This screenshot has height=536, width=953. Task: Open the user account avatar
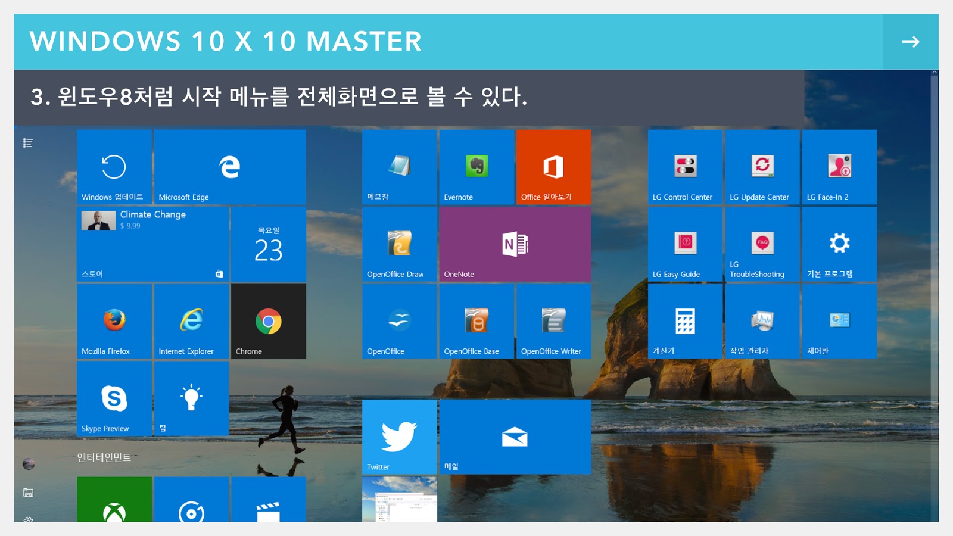(29, 464)
